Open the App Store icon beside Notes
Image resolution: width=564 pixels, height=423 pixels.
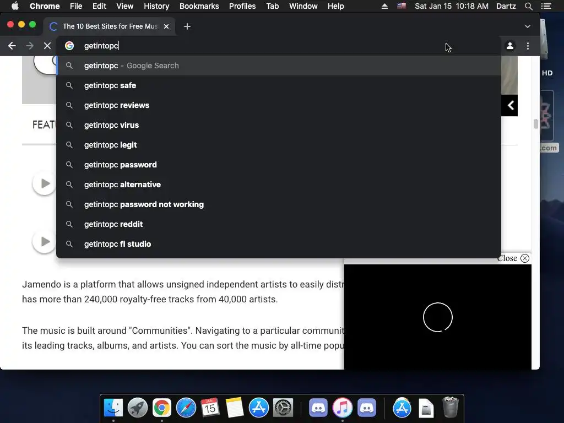(259, 408)
